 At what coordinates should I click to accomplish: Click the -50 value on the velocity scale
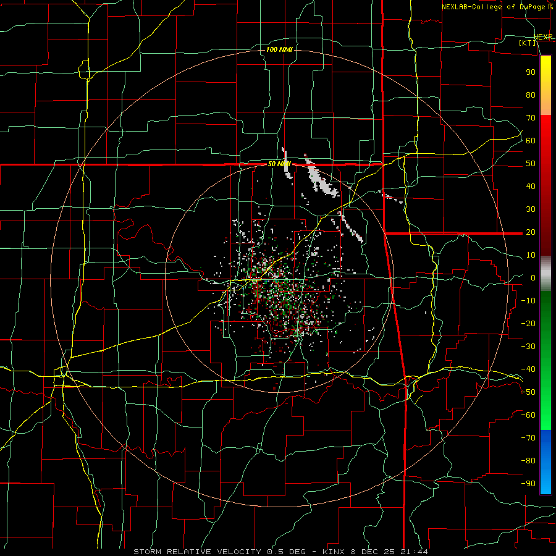528,392
